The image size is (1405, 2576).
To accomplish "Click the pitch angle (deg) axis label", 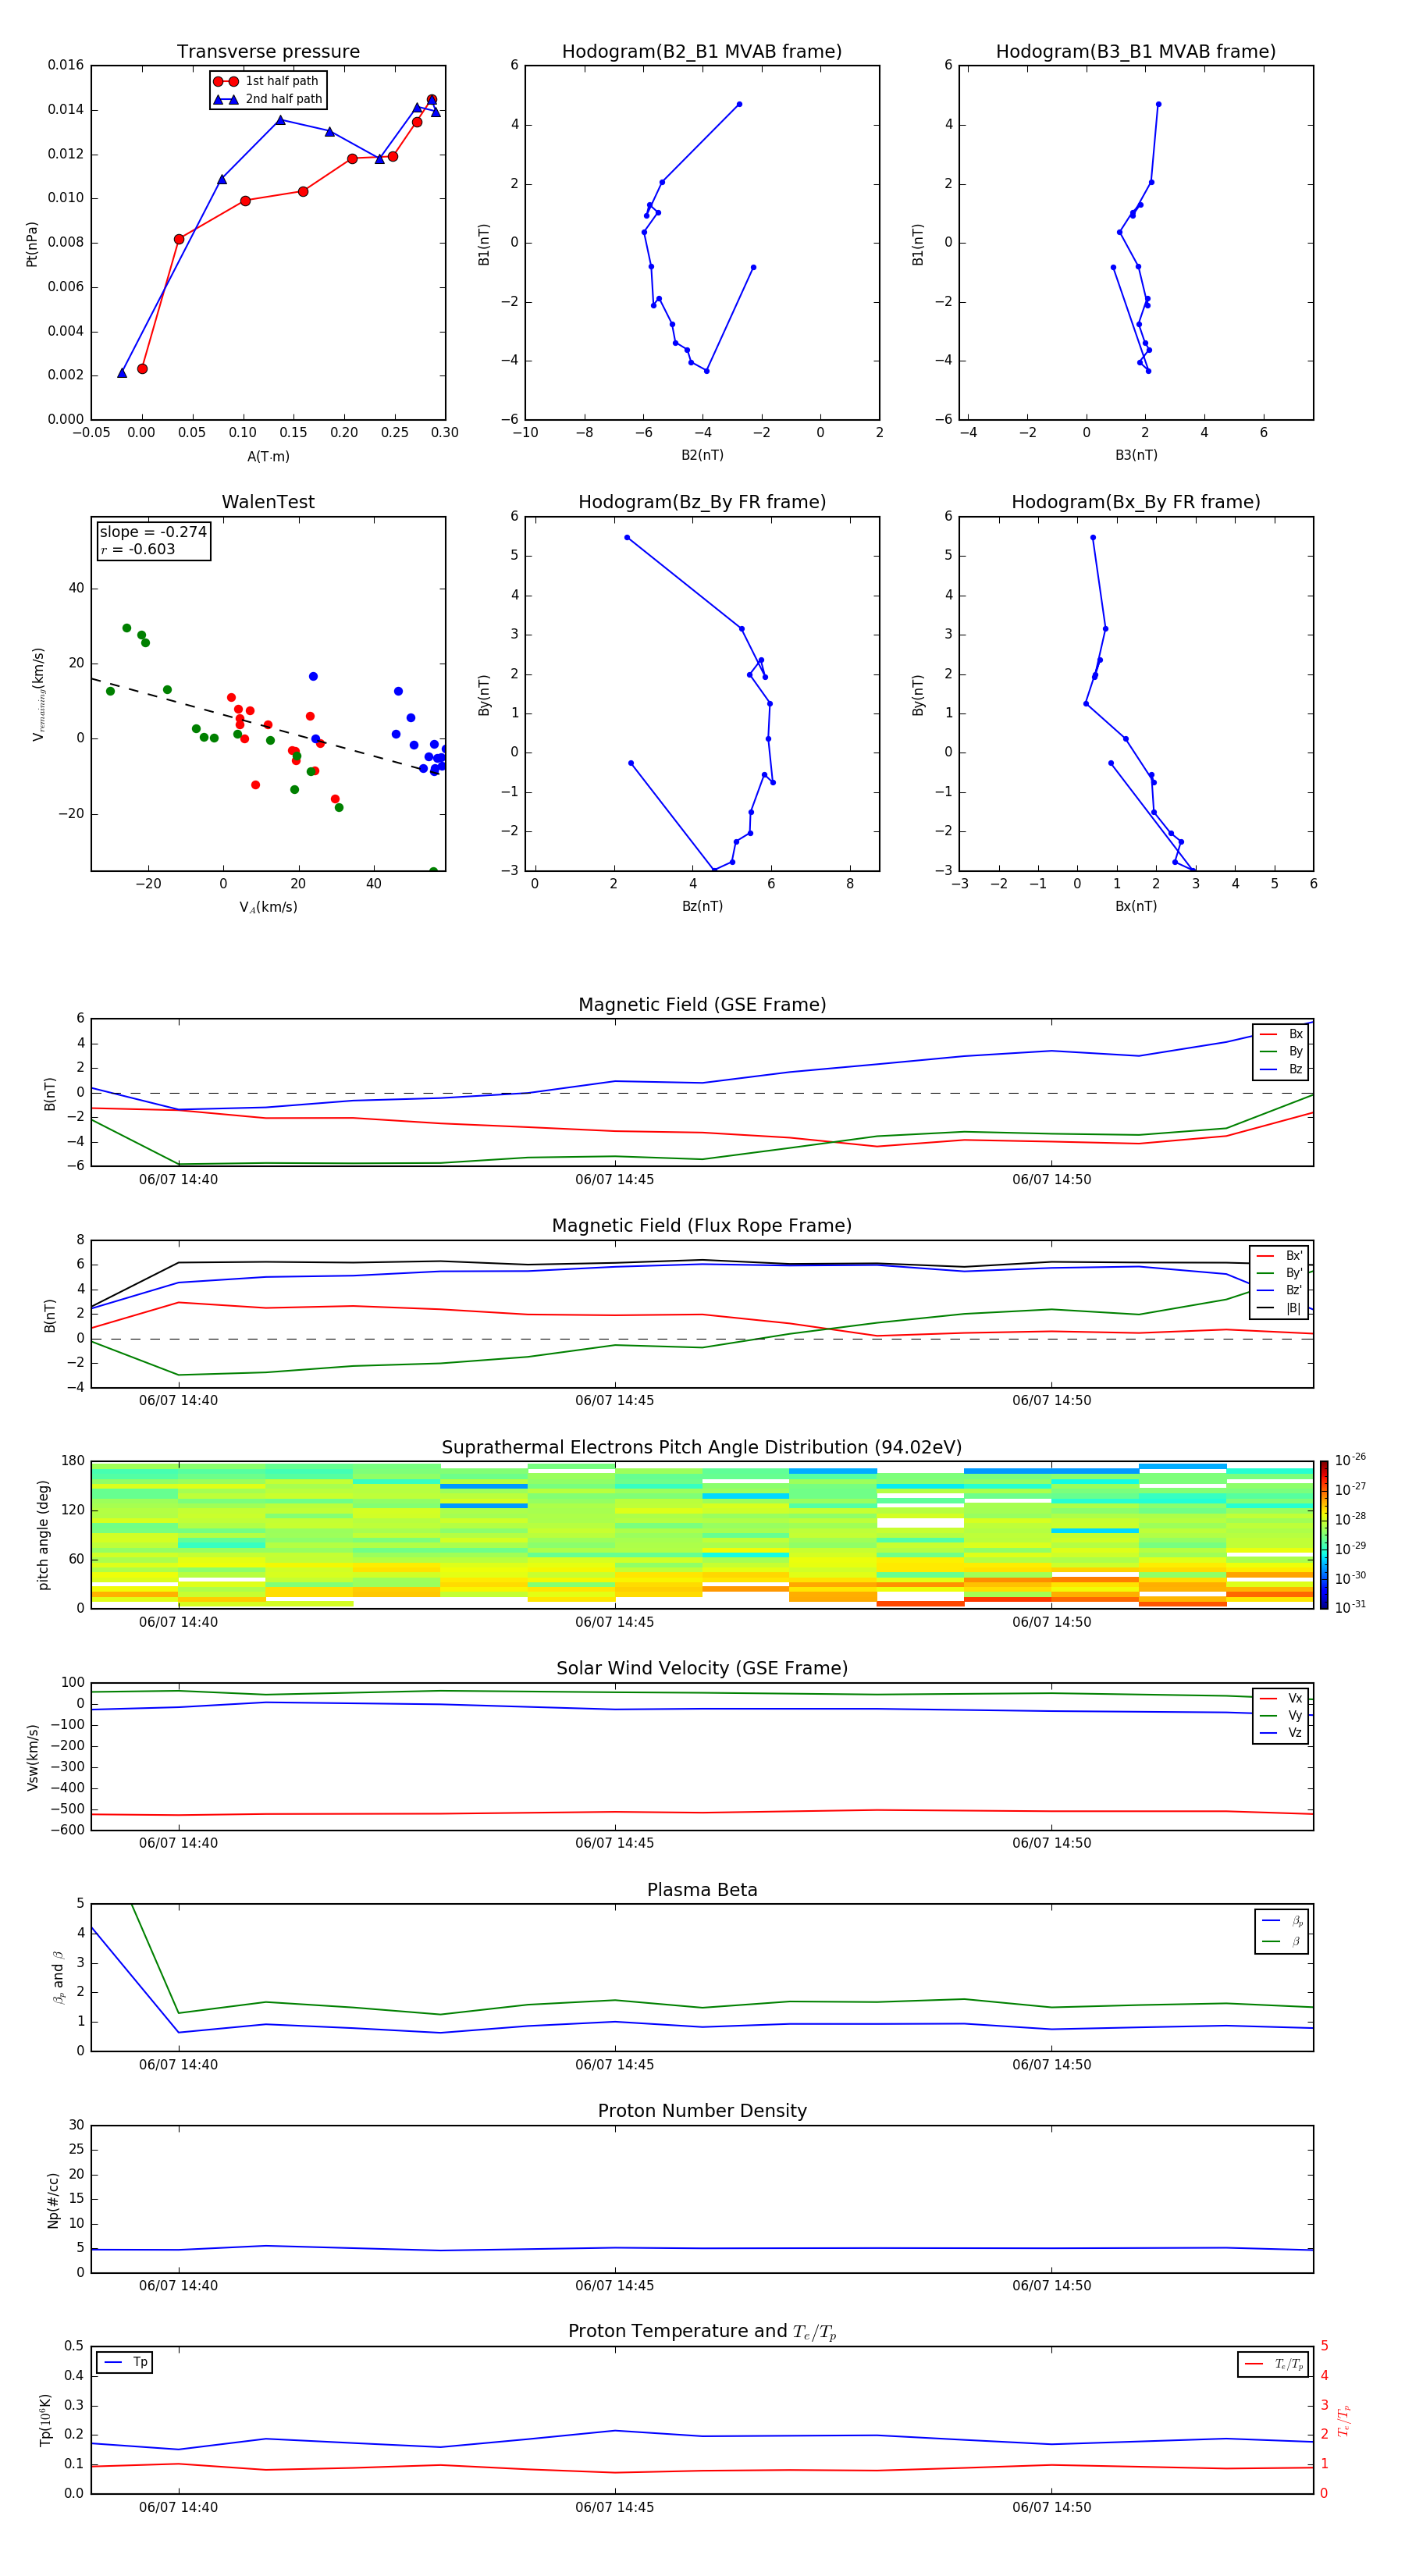I will click(43, 1535).
